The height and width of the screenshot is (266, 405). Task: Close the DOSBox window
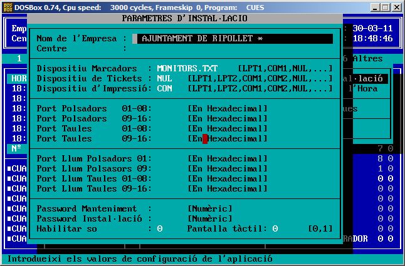pos(396,7)
